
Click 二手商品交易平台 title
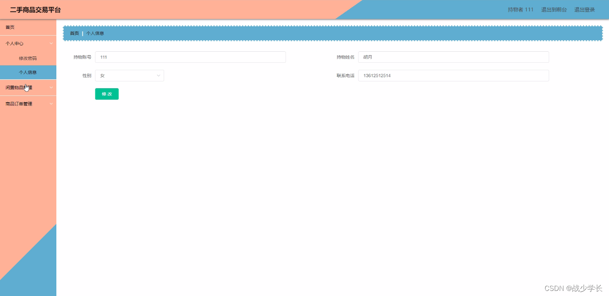click(35, 10)
